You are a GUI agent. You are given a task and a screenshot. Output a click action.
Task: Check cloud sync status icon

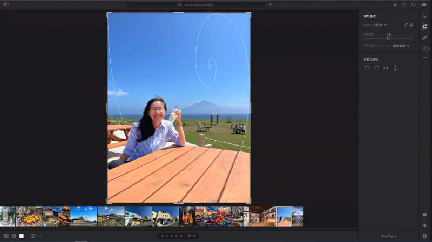click(424, 5)
